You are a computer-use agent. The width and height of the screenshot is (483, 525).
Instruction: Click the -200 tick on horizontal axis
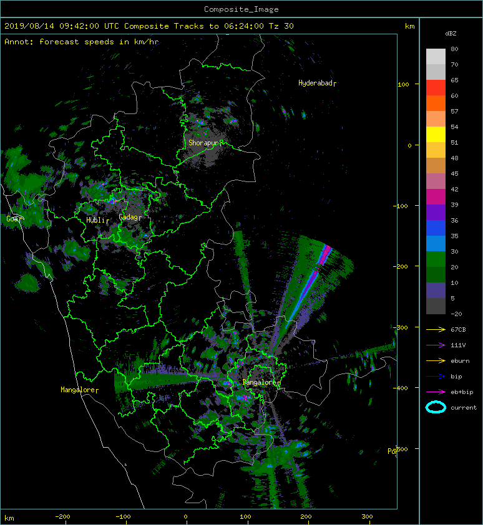(62, 517)
